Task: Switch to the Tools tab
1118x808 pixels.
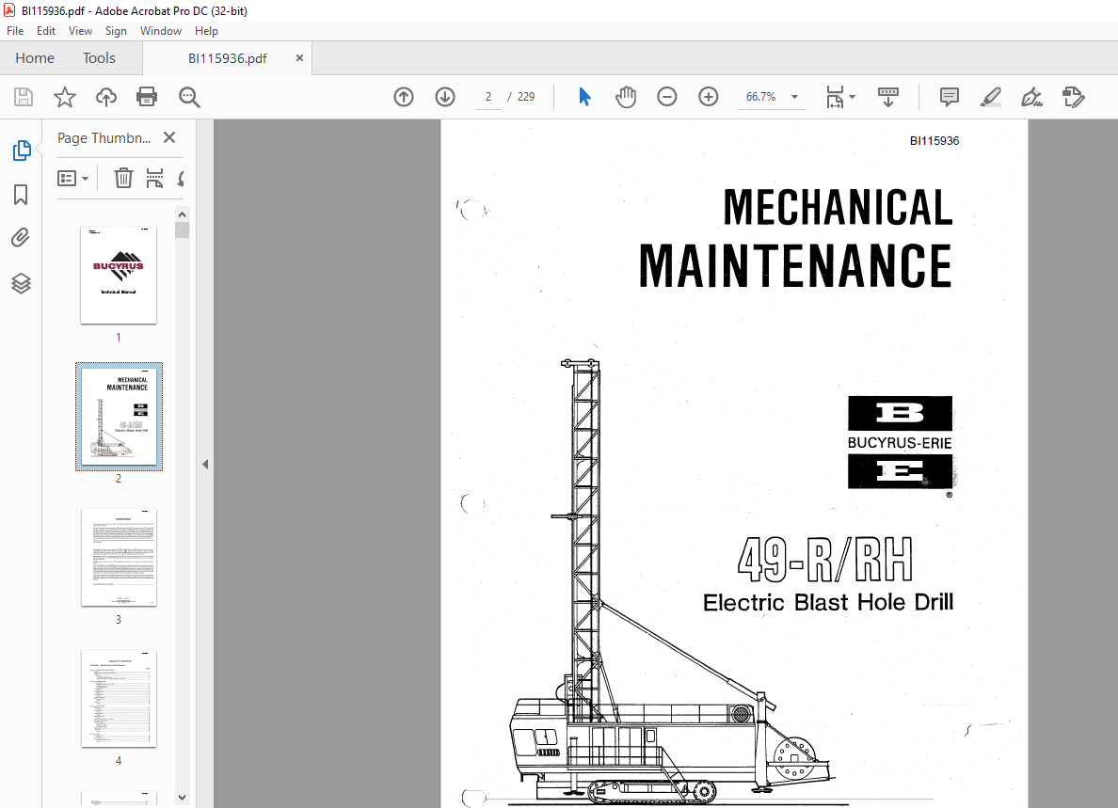Action: 99,58
